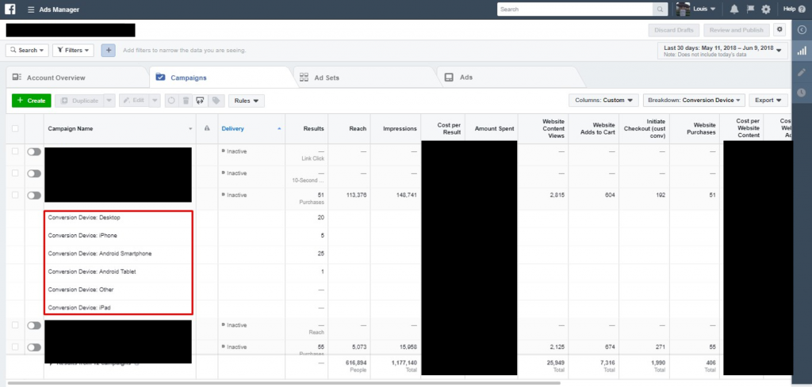Tick the checkbox for the 148,741 impressions campaign
Viewport: 812px width, 387px height.
pos(15,195)
